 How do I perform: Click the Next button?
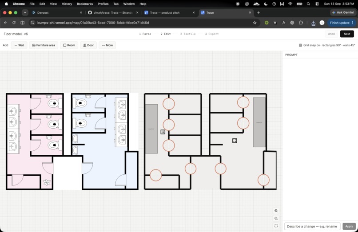pos(347,34)
